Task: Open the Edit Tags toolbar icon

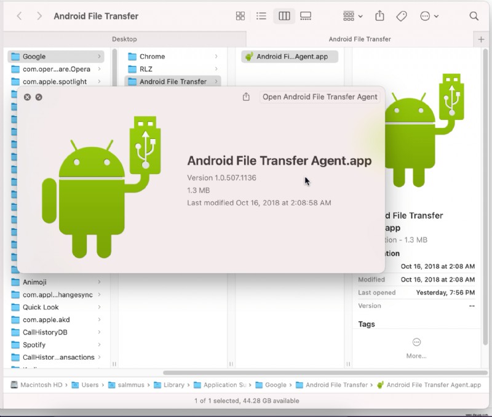Action: pyautogui.click(x=402, y=16)
